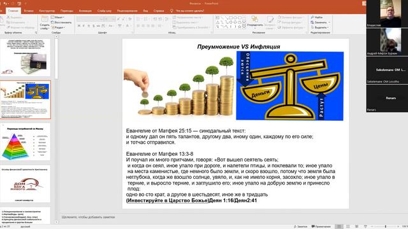Select the Дом Бога Живого slide thumbnail
The height and width of the screenshot is (229, 408).
pos(25,184)
